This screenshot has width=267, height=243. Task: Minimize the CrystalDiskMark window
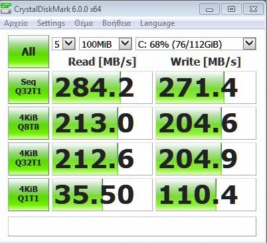[209, 9]
